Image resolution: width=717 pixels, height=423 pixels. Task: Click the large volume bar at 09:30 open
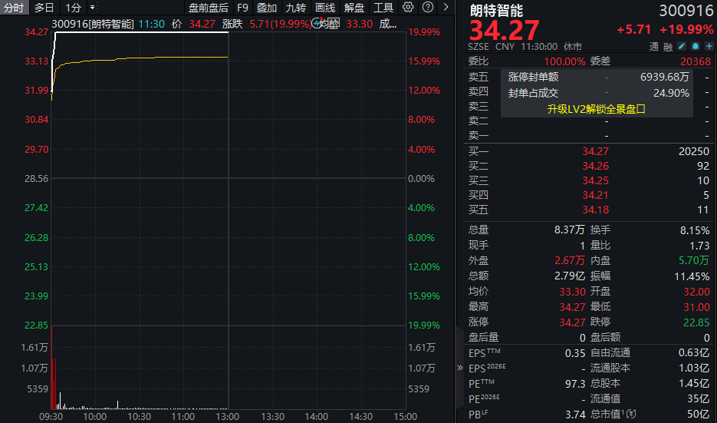coord(51,367)
